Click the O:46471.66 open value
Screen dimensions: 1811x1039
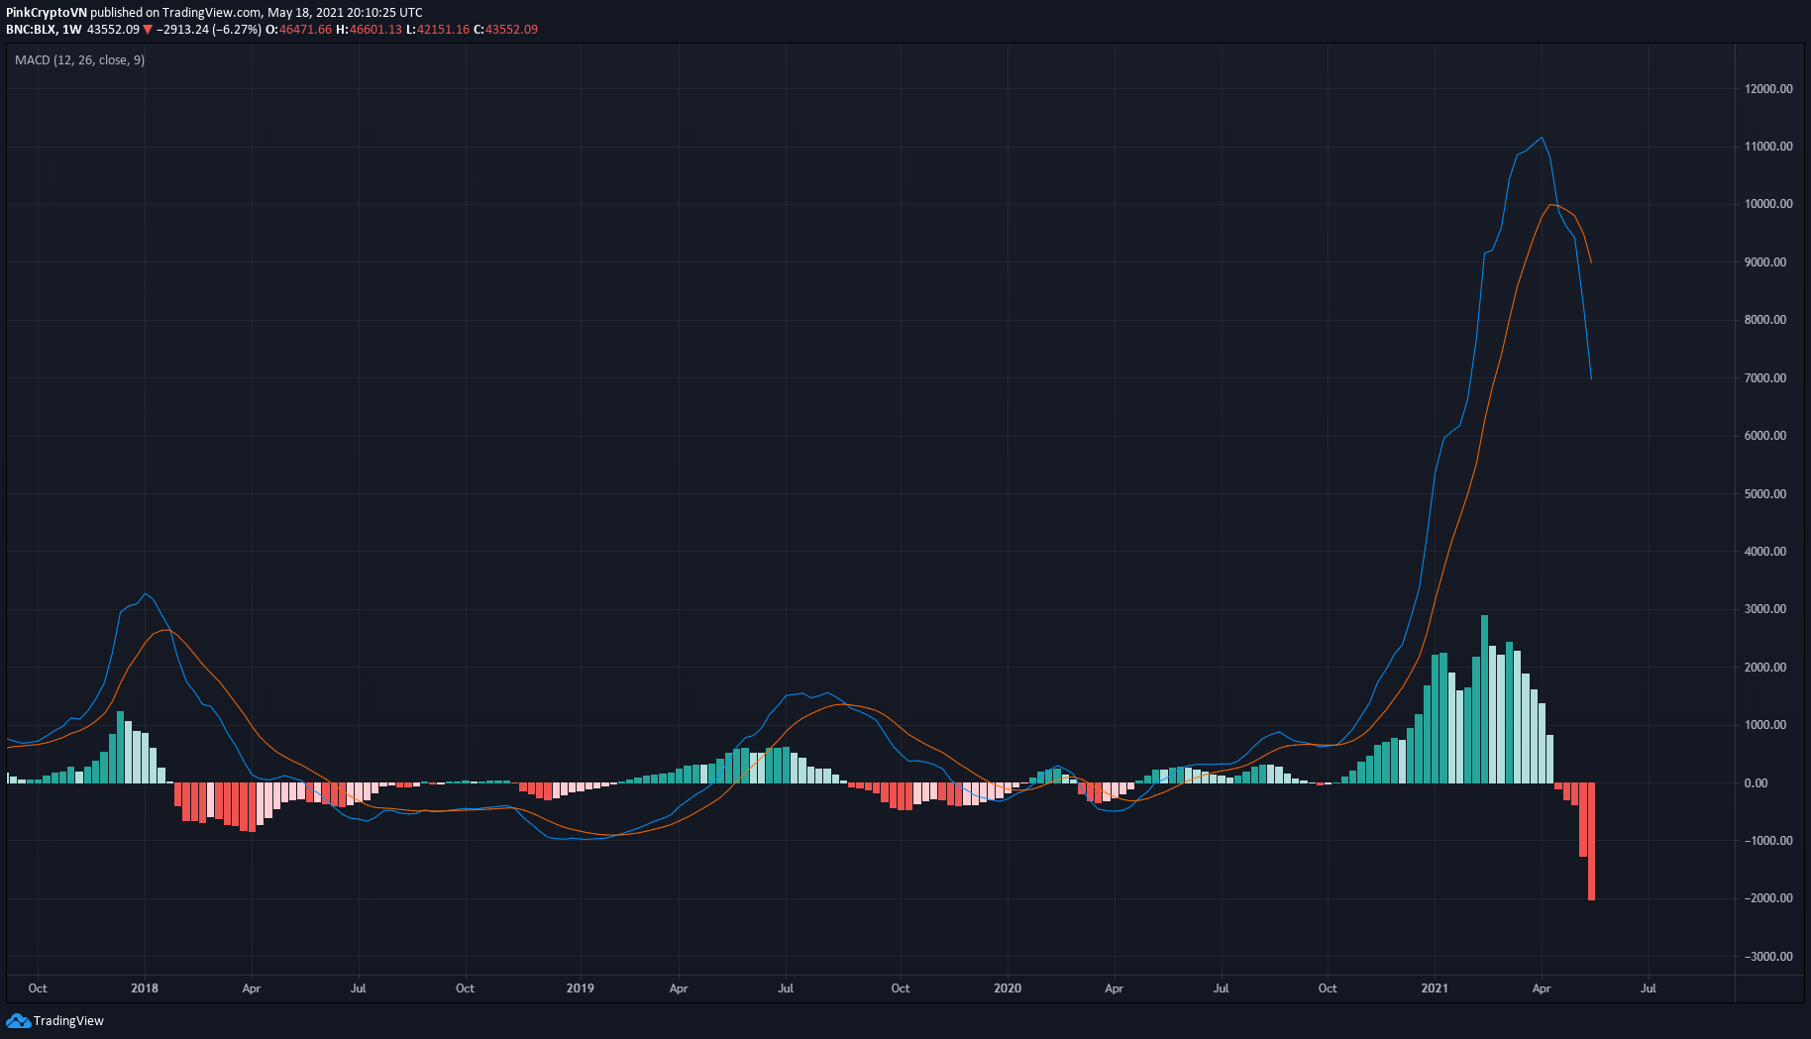point(298,30)
